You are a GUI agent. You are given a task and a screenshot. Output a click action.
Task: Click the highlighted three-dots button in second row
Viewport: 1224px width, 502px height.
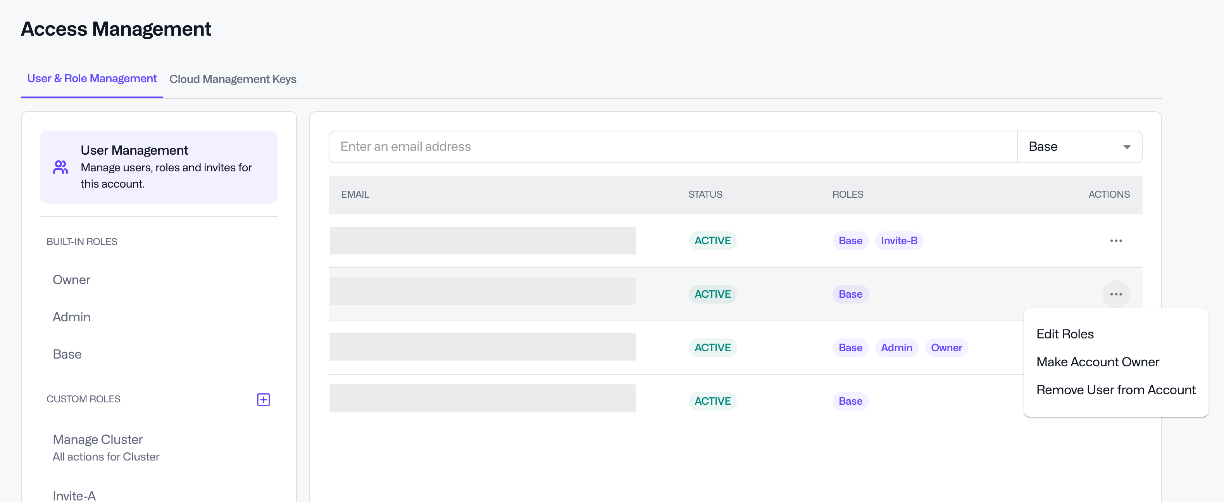pyautogui.click(x=1115, y=294)
